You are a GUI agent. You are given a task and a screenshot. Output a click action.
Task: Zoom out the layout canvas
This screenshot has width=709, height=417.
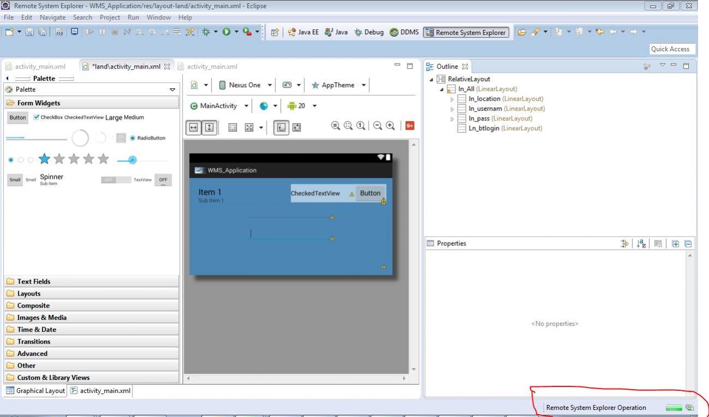coord(377,125)
